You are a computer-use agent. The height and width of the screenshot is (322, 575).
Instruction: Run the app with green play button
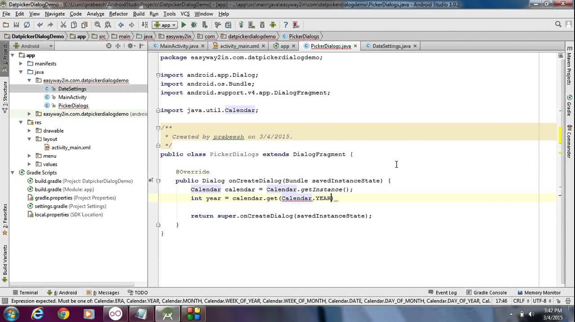coord(184,25)
